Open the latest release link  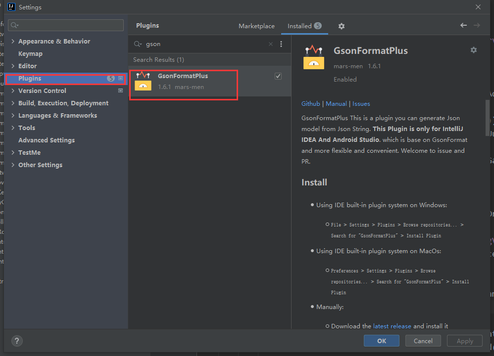point(392,326)
